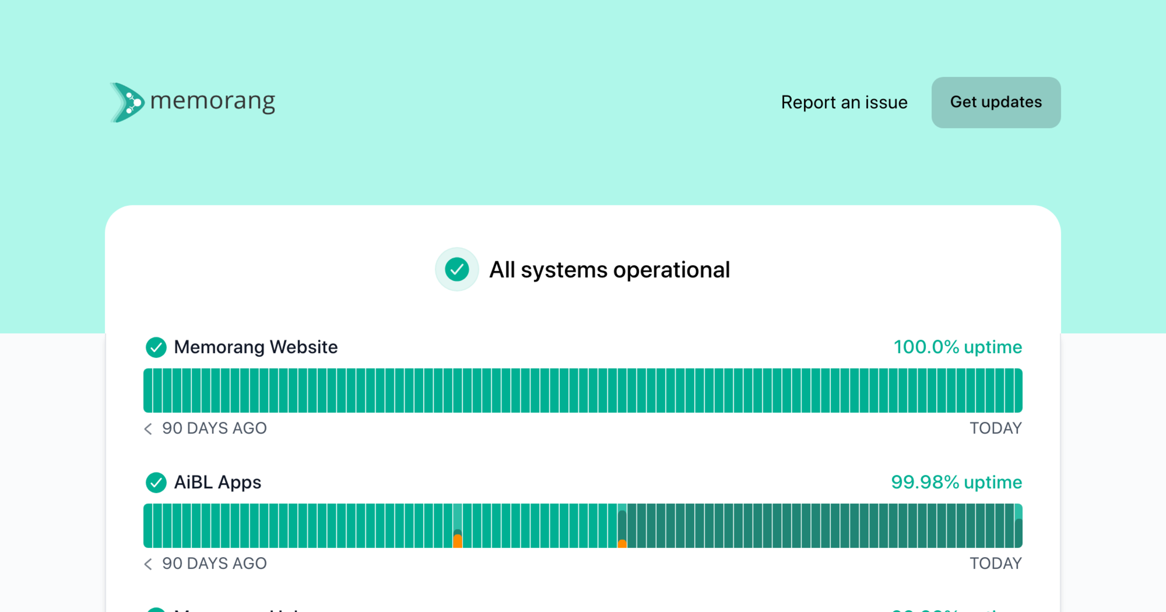Click second orange incident bar in AiBL Apps
Viewport: 1166px width, 612px height.
[622, 544]
